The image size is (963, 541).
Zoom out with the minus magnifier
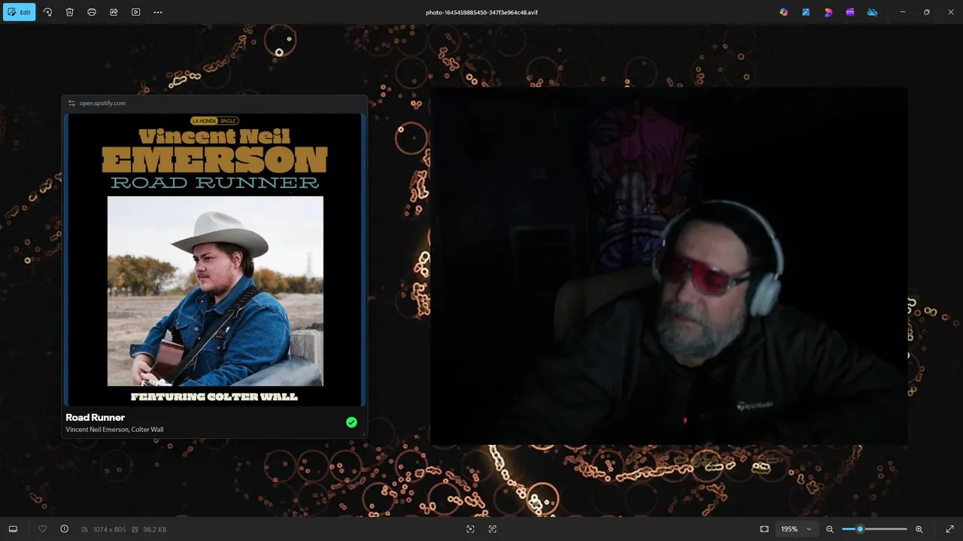tap(830, 529)
